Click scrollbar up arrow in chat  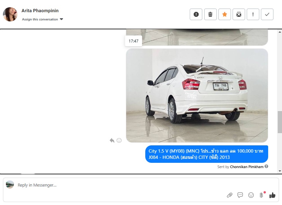click(x=280, y=32)
